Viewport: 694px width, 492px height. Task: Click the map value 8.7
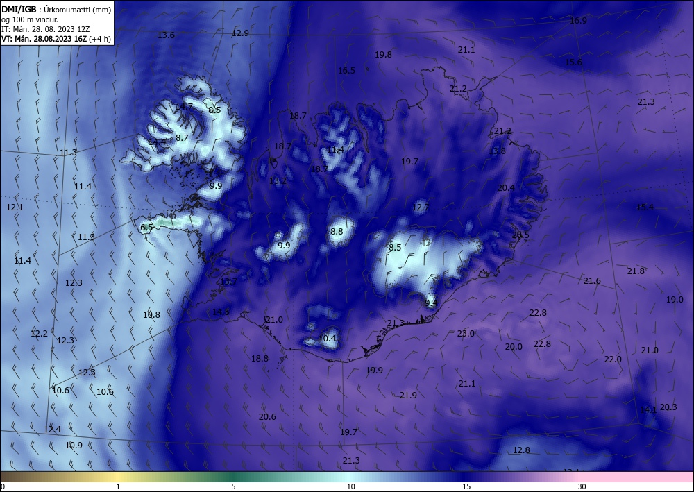coord(182,138)
